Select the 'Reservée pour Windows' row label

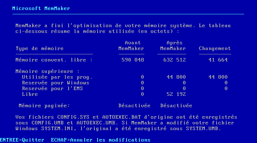(x=55, y=83)
